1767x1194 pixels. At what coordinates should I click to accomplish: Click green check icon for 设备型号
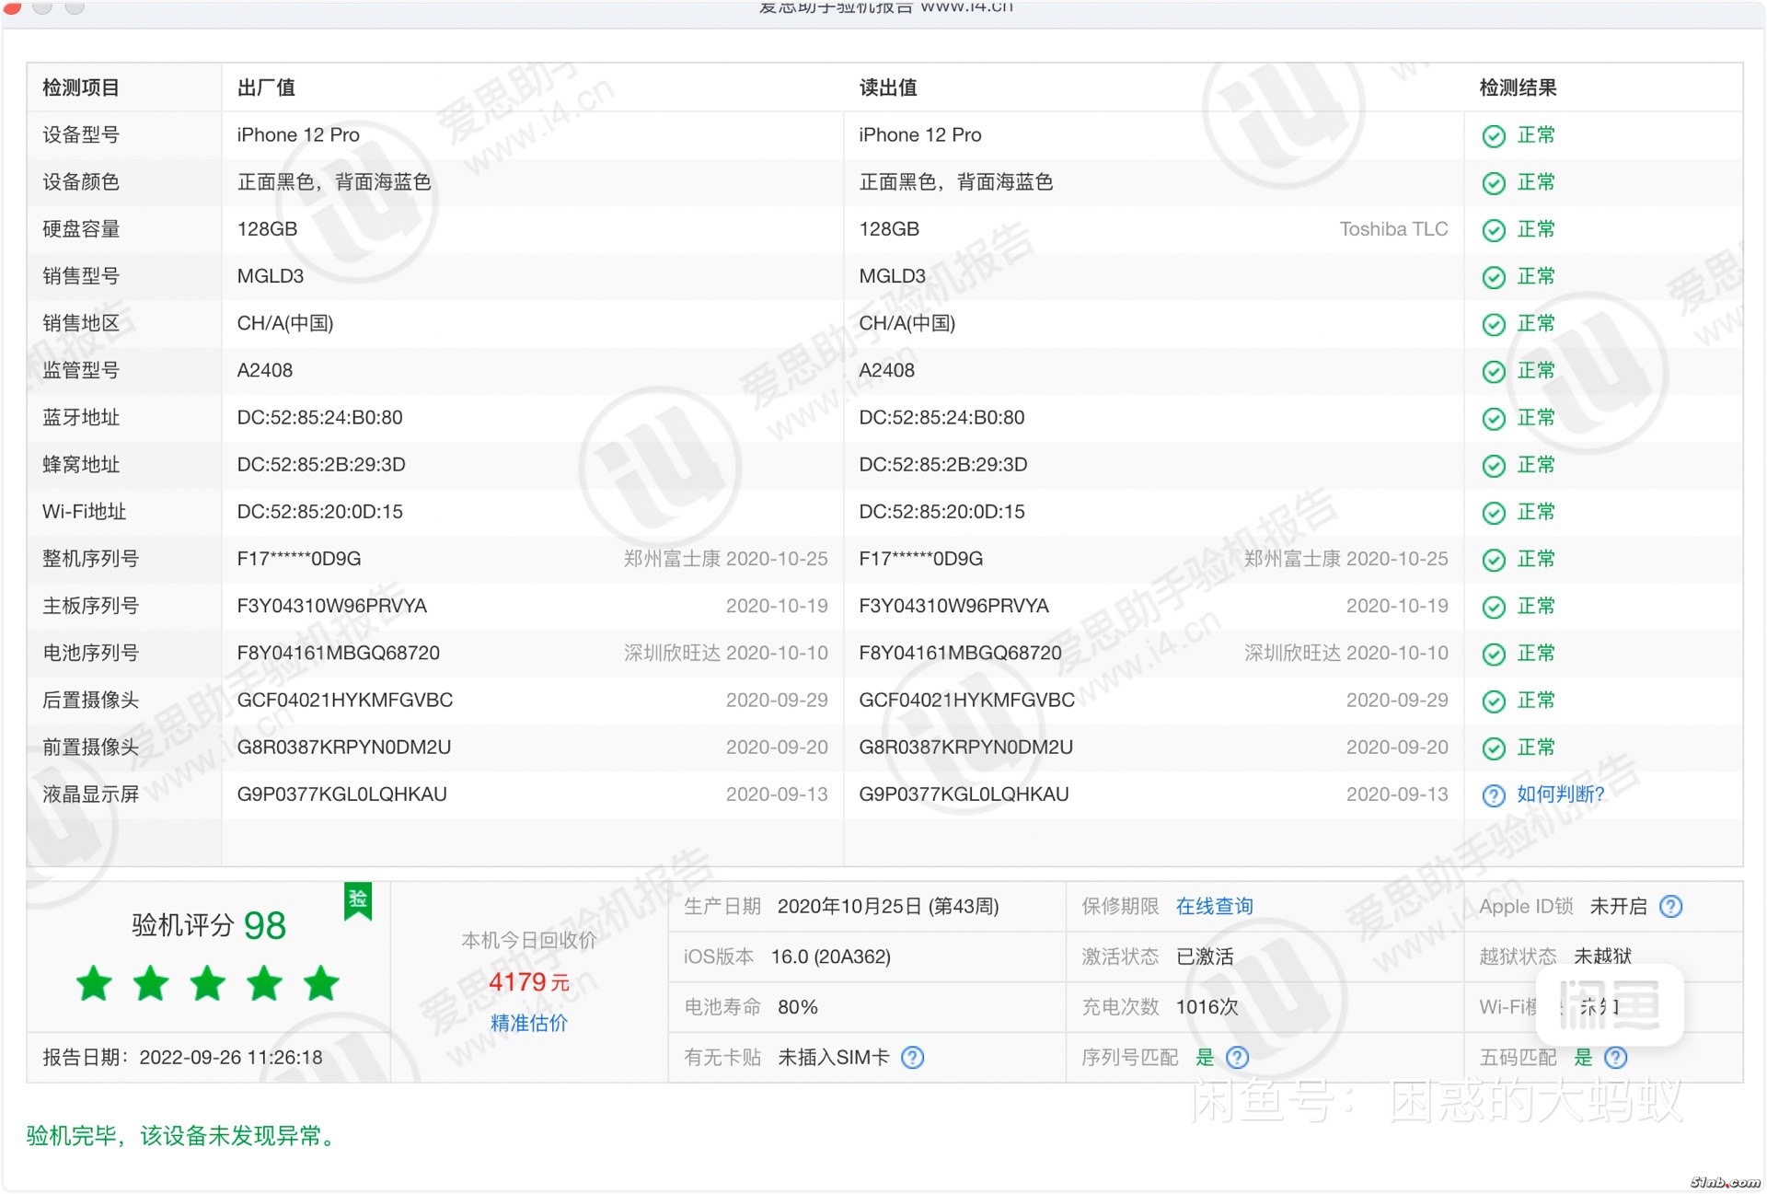pos(1493,136)
